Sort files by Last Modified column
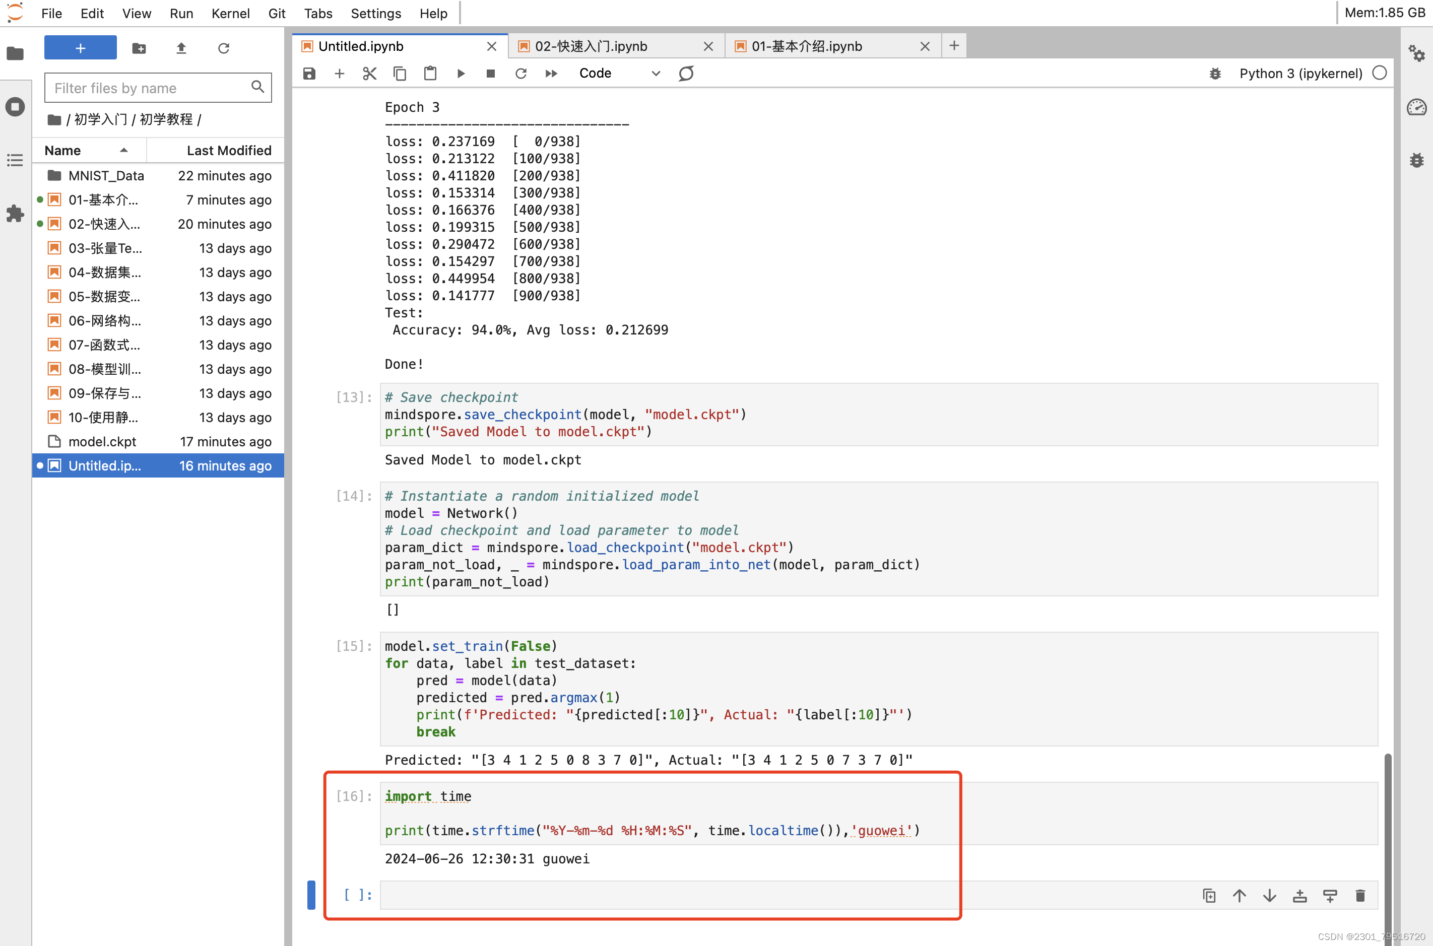Viewport: 1433px width, 946px height. point(216,150)
